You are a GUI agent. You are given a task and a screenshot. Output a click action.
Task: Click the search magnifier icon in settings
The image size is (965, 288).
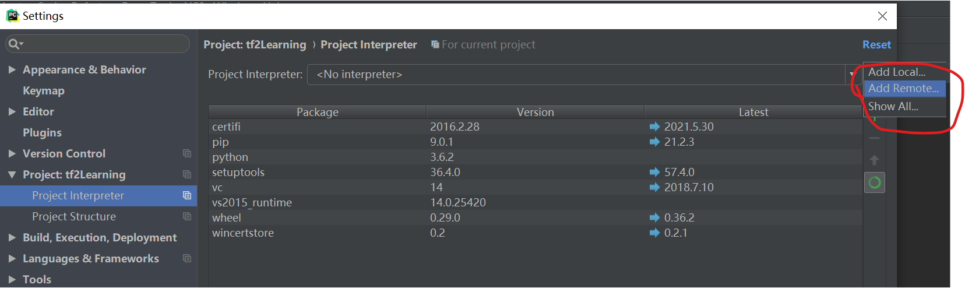(14, 44)
